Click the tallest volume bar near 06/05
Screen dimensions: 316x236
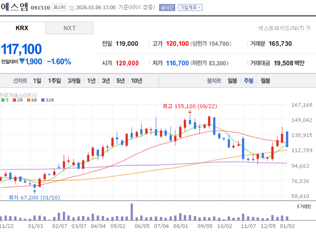click(x=132, y=212)
